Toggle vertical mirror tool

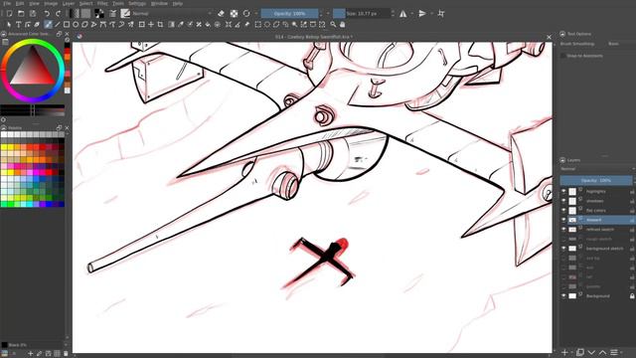point(422,13)
